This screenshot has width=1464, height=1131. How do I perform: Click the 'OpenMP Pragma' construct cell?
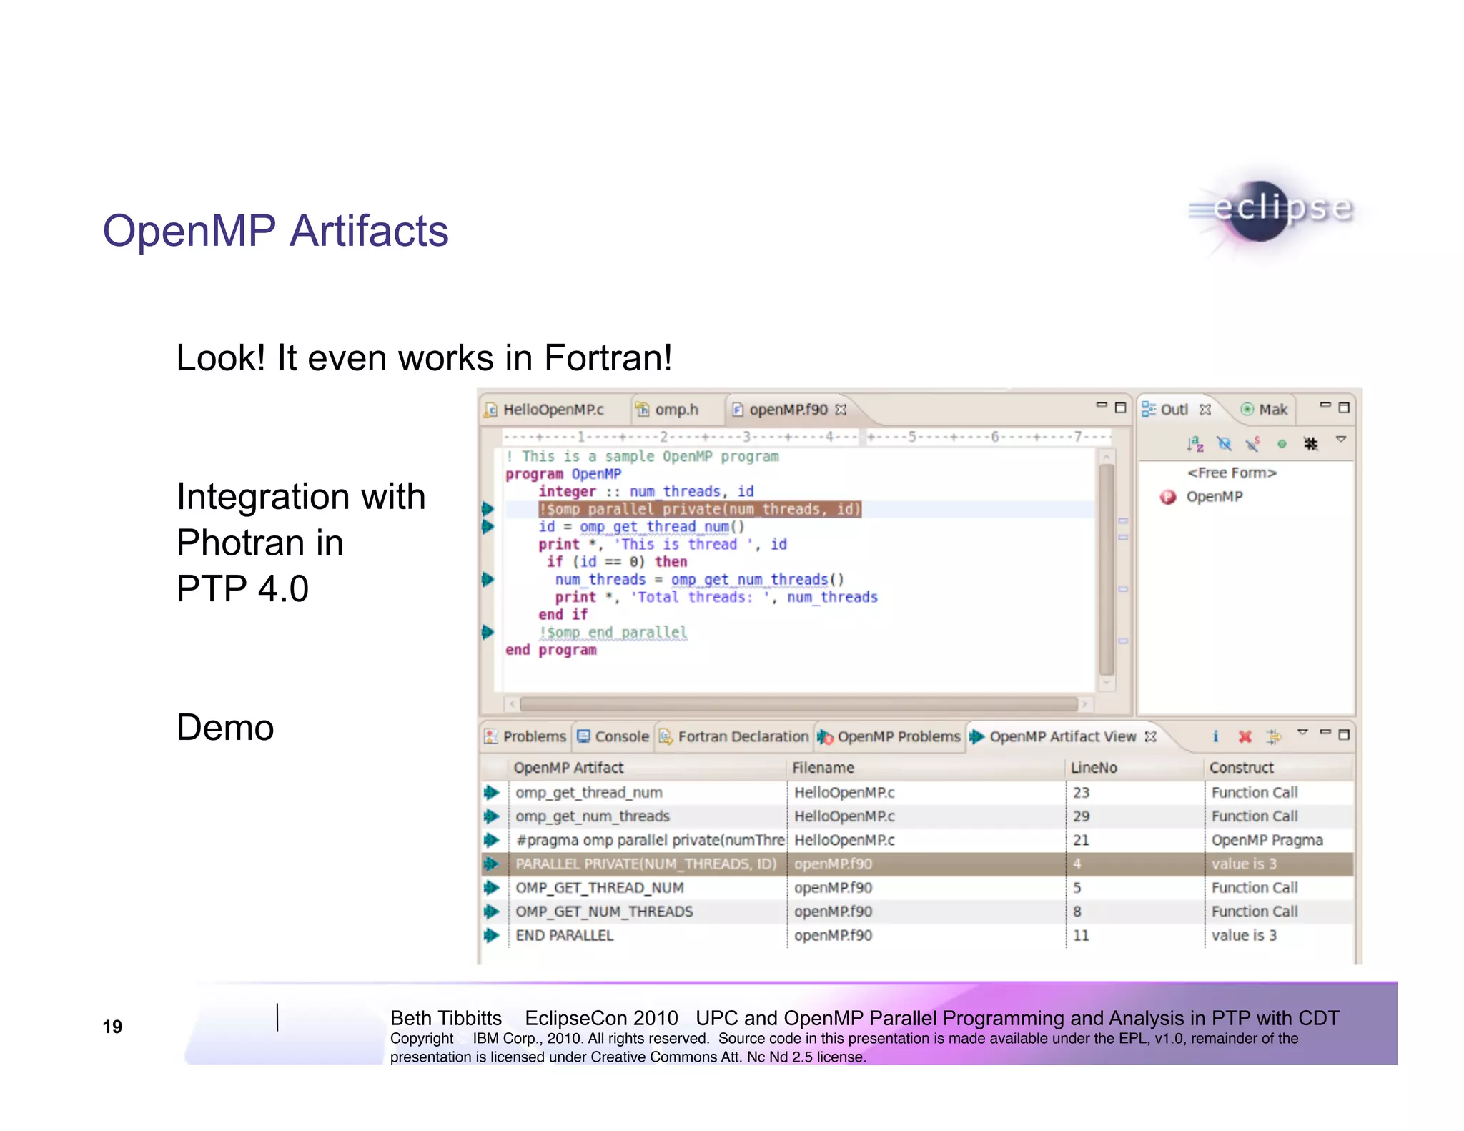(1267, 840)
